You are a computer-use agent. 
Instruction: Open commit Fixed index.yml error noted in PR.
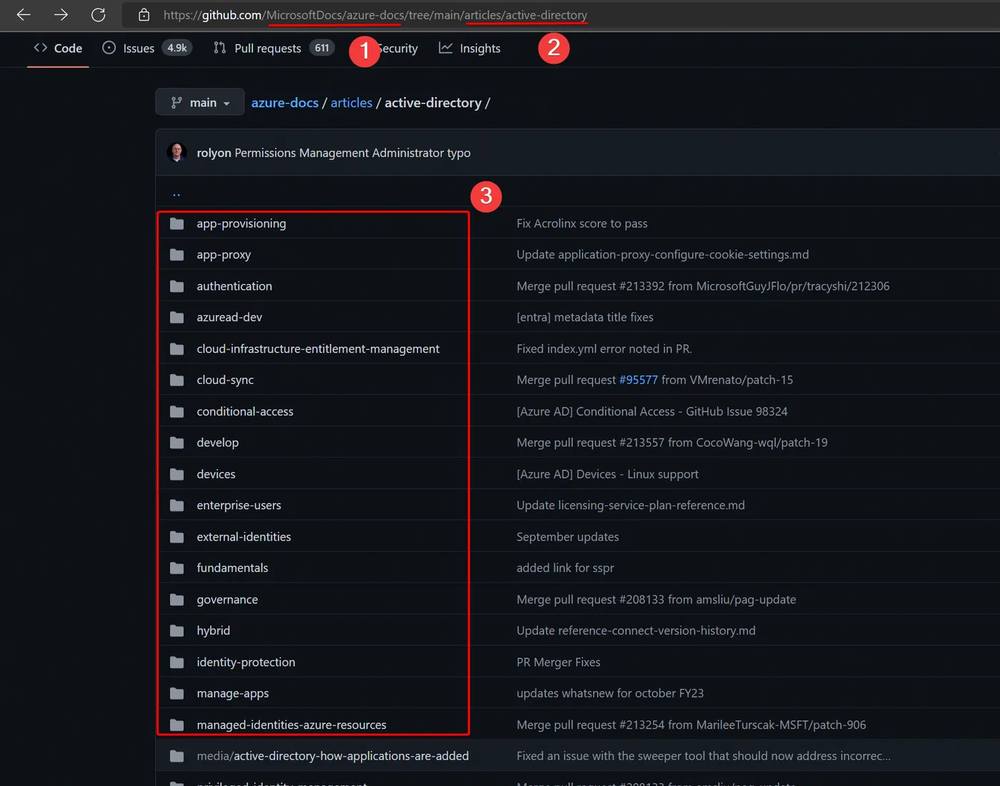coord(604,349)
